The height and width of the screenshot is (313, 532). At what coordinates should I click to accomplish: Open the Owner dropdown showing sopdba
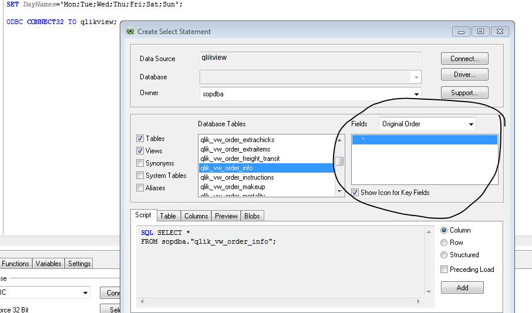coord(416,94)
